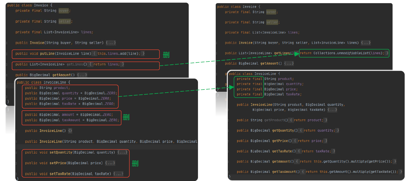Click gutter icon beside three-parameter Invoice constructor

pyautogui.click(x=216, y=43)
